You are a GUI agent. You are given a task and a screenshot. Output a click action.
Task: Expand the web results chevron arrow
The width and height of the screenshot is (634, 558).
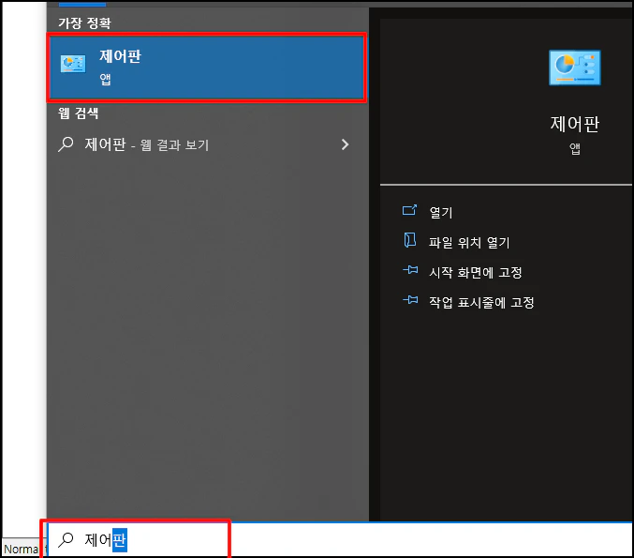[x=345, y=144]
